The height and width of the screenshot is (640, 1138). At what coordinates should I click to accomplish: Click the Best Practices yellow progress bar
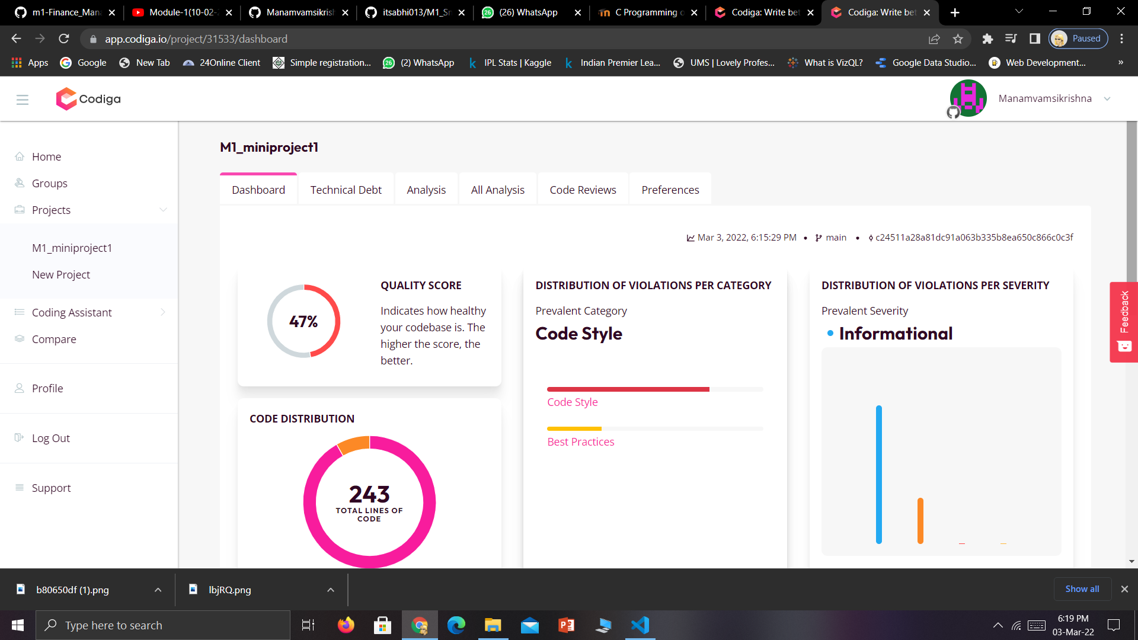(574, 428)
